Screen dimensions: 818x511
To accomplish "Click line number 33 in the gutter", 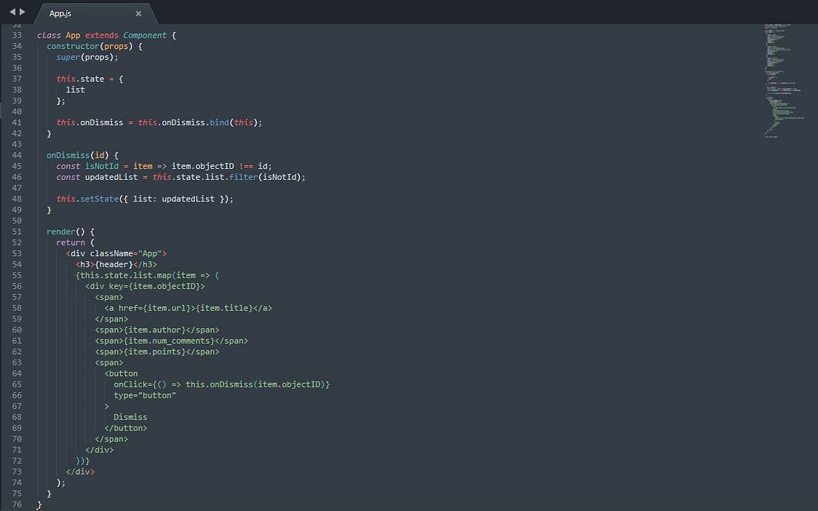I will pyautogui.click(x=17, y=35).
